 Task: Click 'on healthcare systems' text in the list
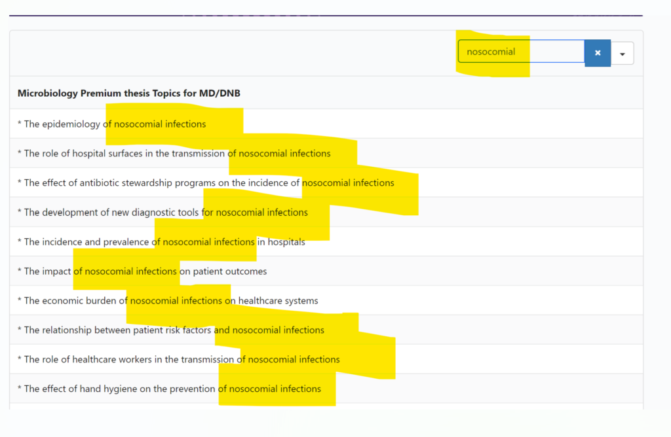click(271, 301)
